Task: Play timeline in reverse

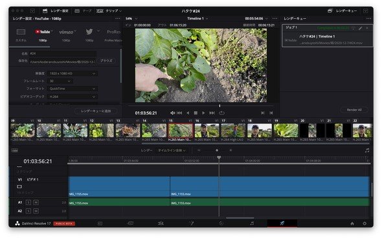Action: (188, 113)
